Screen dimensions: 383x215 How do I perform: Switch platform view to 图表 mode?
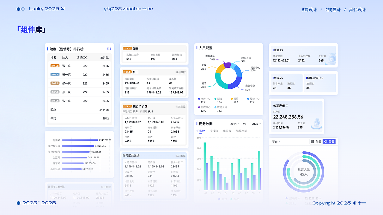coord(329,142)
